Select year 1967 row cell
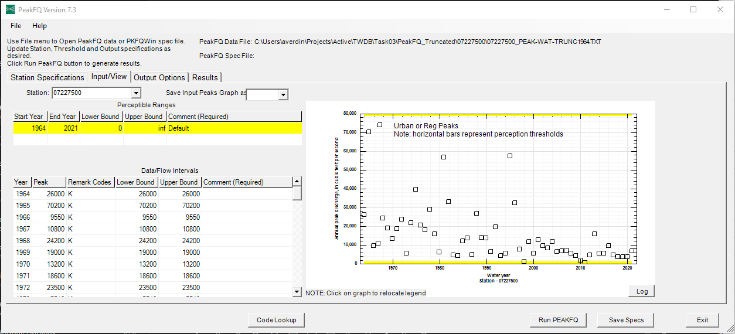The image size is (735, 334). (x=23, y=229)
